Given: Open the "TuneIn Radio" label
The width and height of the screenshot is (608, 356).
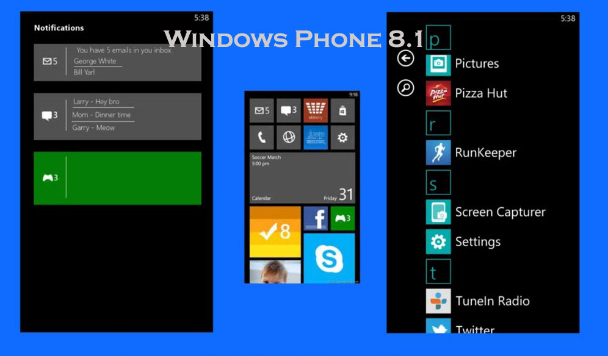Looking at the screenshot, I should click(493, 301).
